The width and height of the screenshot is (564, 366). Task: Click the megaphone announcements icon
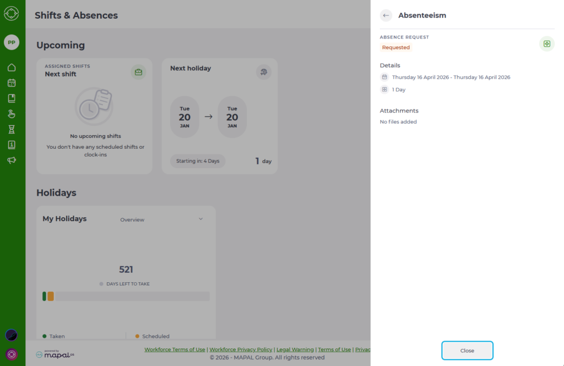click(x=12, y=160)
